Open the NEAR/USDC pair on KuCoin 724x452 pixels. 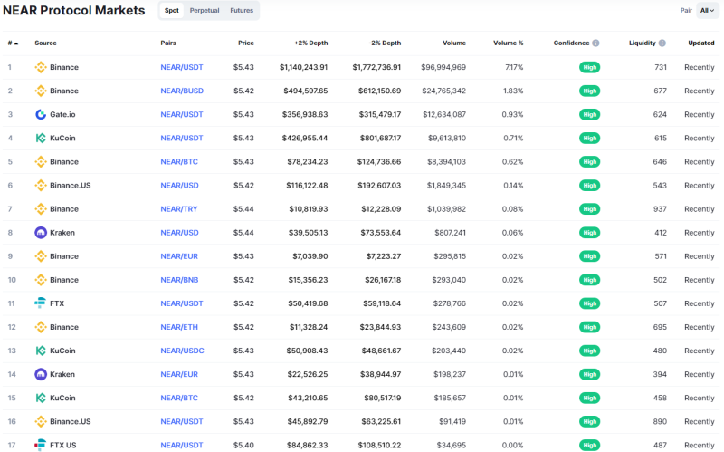183,351
